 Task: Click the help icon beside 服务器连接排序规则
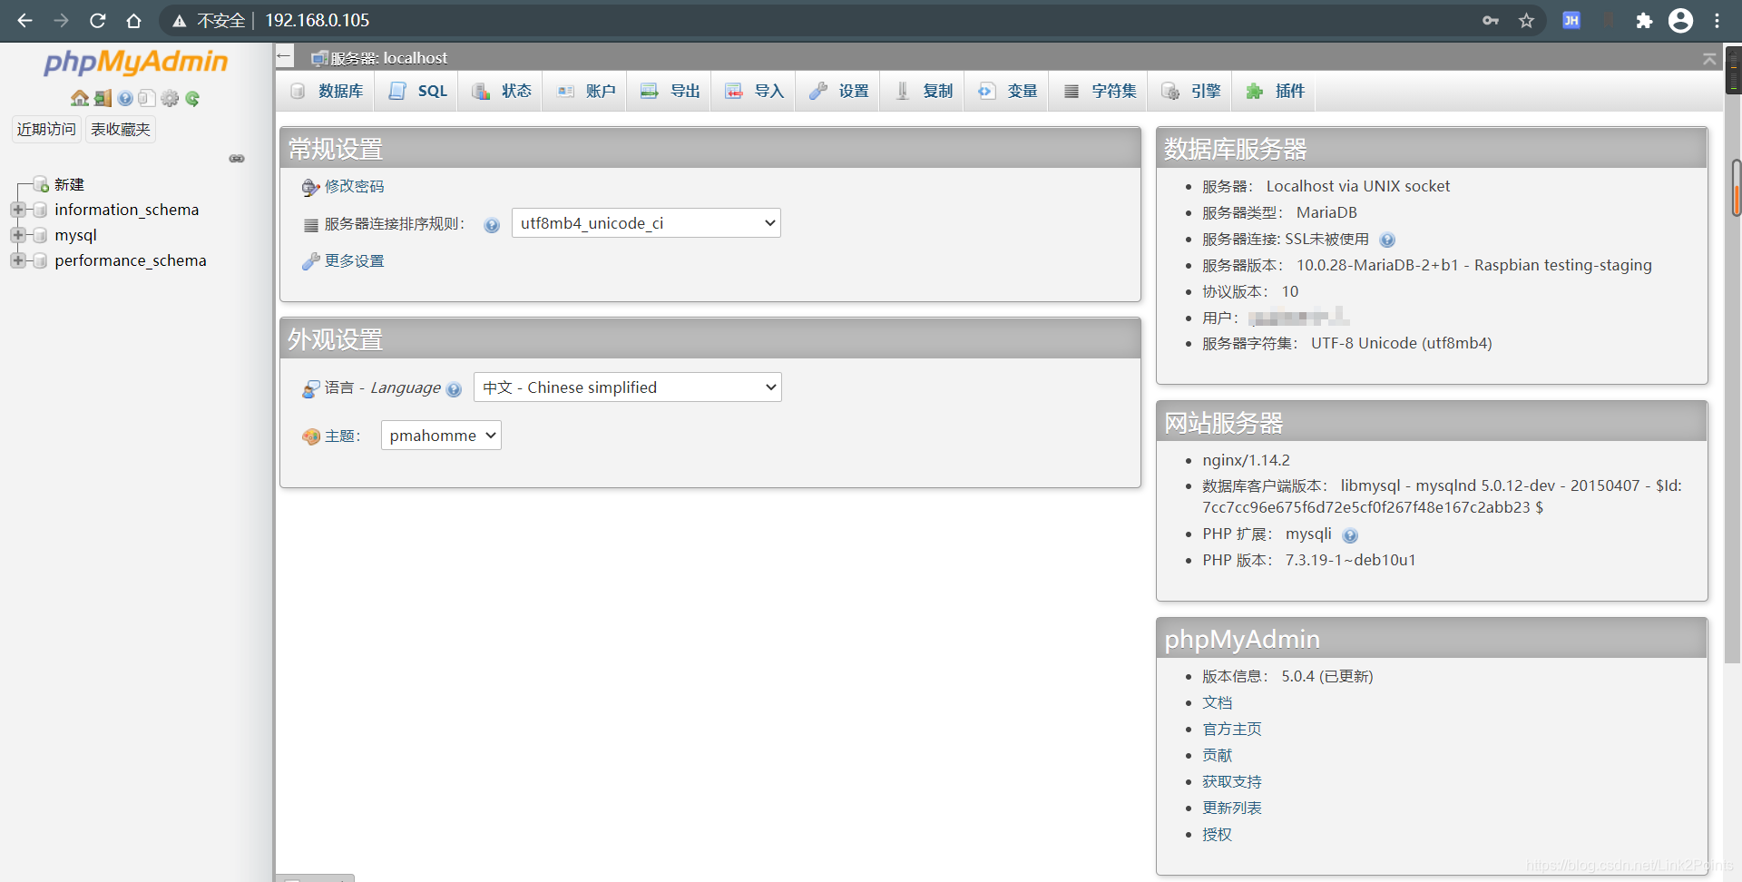click(x=491, y=224)
